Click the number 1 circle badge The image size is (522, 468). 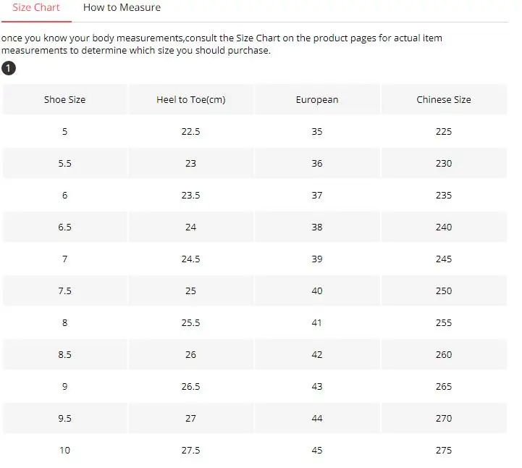pos(9,68)
